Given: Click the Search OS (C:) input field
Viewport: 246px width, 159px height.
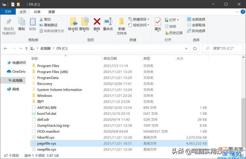Looking at the screenshot, I should point(222,48).
